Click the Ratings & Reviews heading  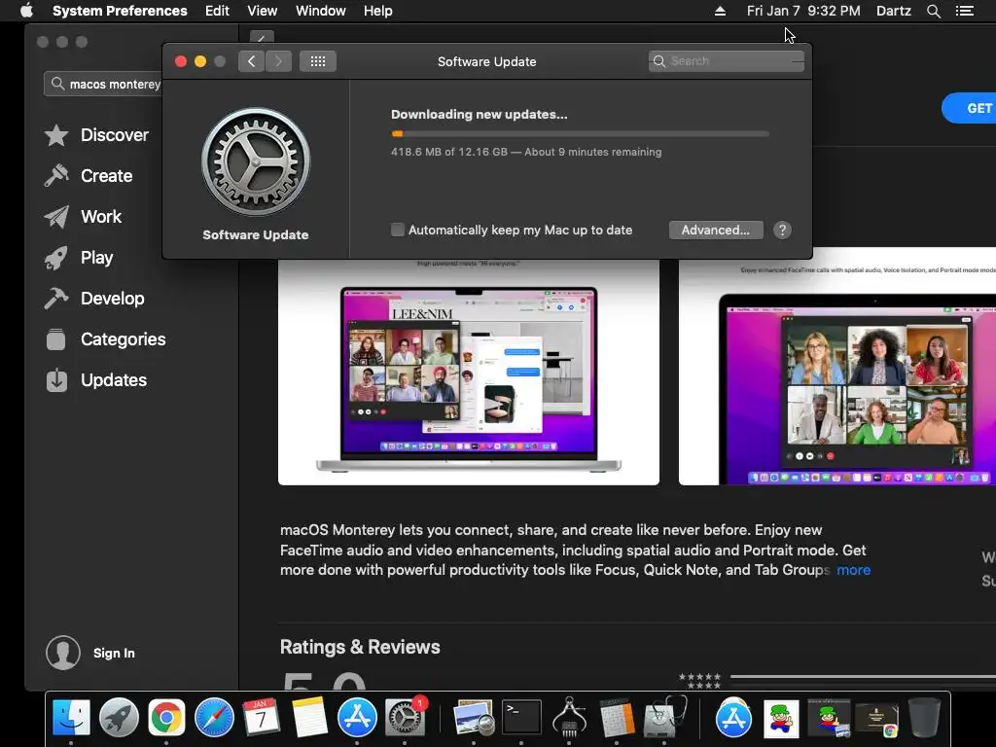(360, 647)
